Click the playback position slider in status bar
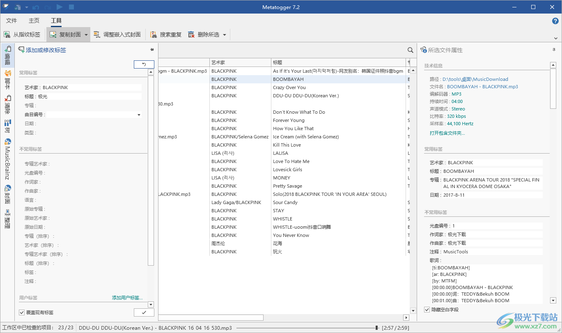The height and width of the screenshot is (333, 562). click(x=307, y=328)
